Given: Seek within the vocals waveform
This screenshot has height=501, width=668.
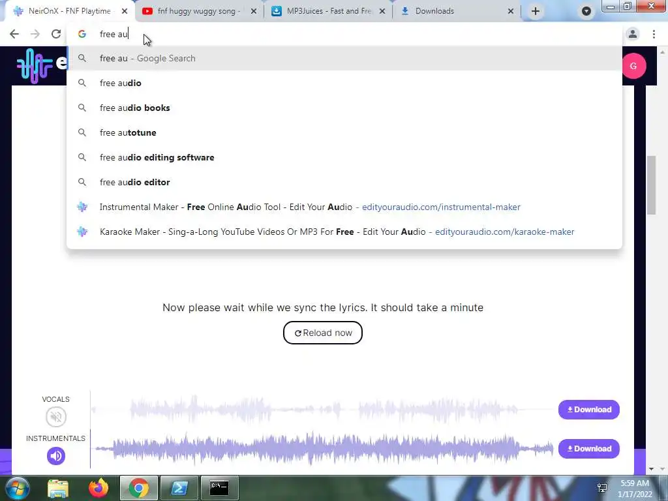Looking at the screenshot, I should (x=322, y=410).
